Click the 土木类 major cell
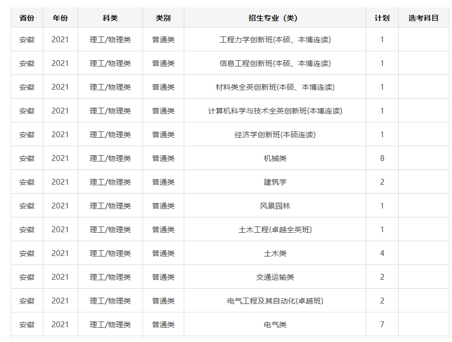 coord(275,253)
